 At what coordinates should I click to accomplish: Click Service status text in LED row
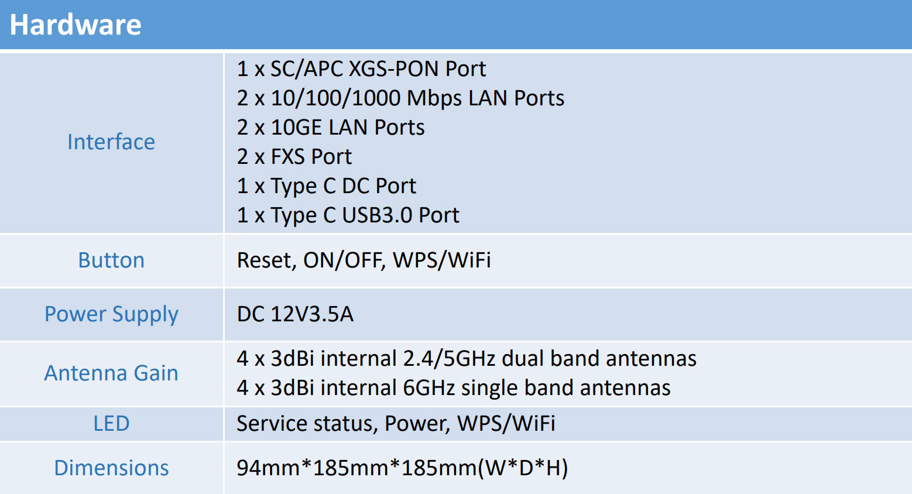click(x=305, y=424)
